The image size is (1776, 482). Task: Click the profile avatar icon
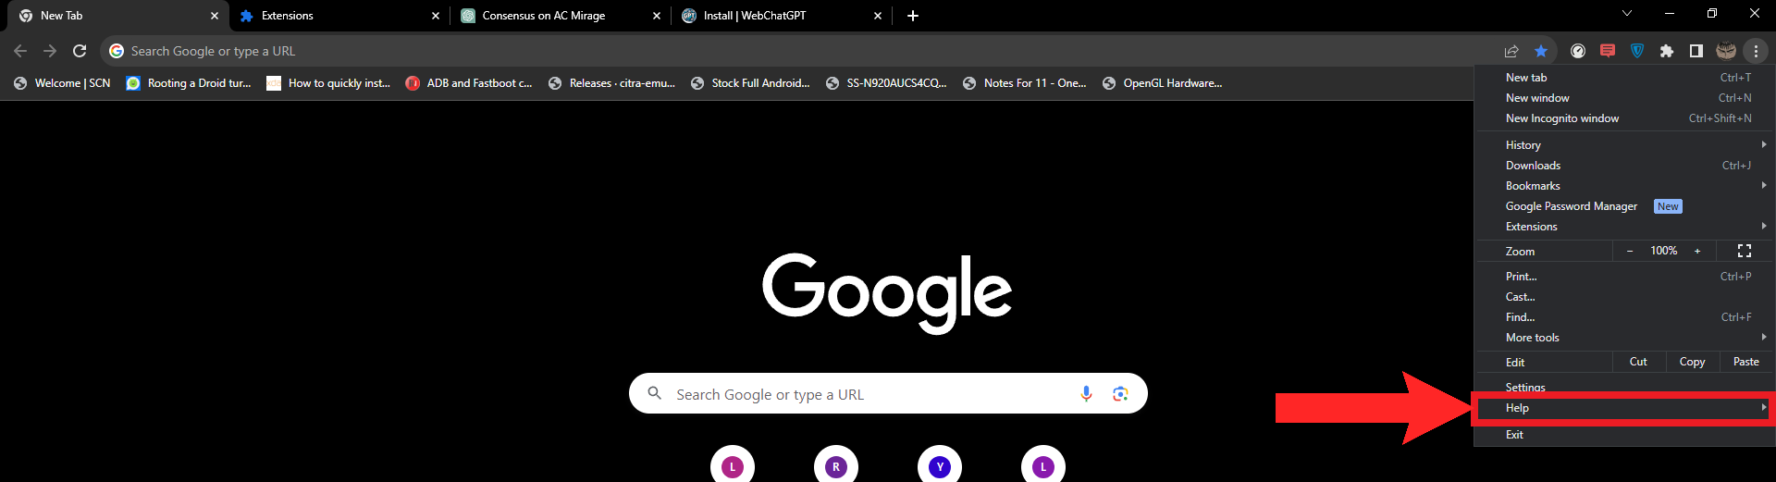1726,51
